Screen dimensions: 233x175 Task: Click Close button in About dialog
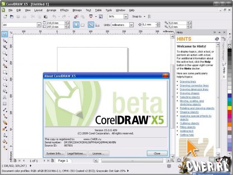157,153
